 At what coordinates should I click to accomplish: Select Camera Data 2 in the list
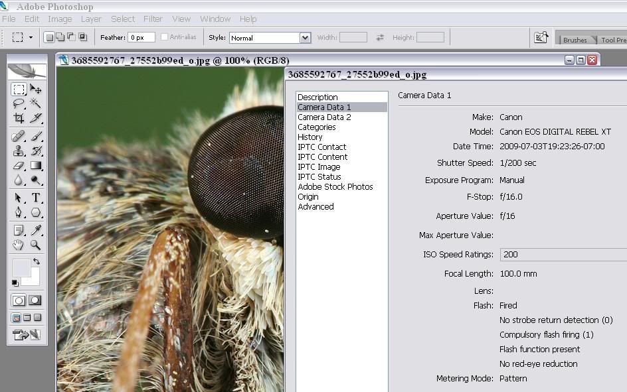tap(324, 117)
